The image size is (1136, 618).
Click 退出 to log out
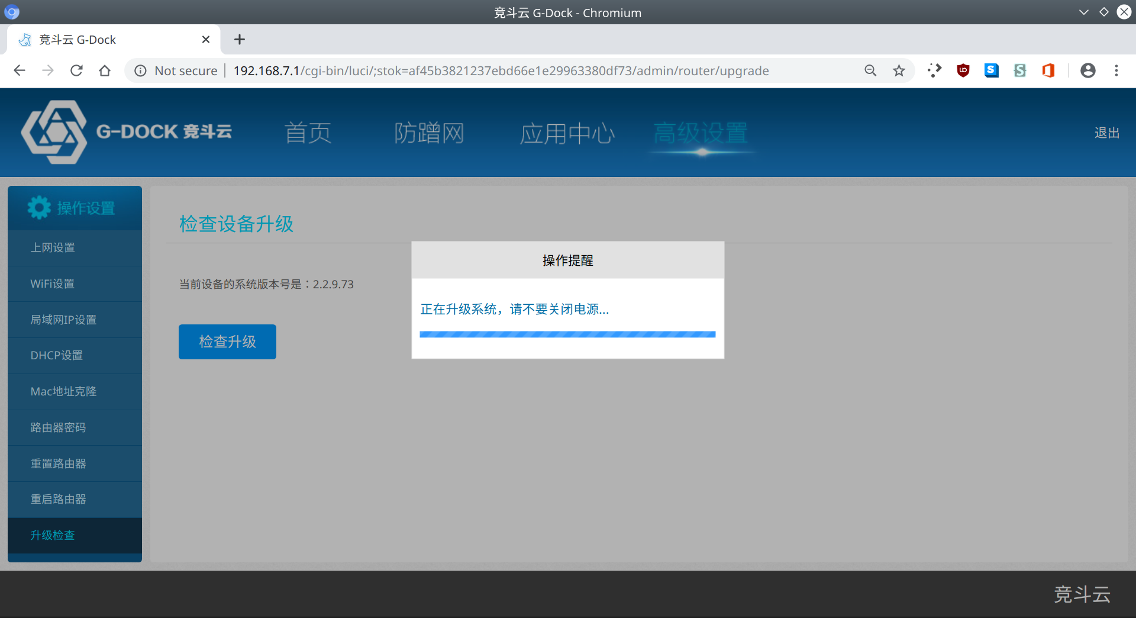tap(1106, 133)
